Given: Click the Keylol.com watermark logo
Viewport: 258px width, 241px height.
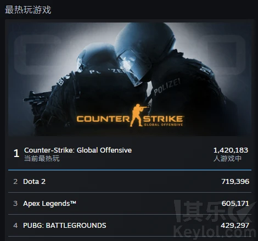Looking at the screenshot, I should click(215, 220).
